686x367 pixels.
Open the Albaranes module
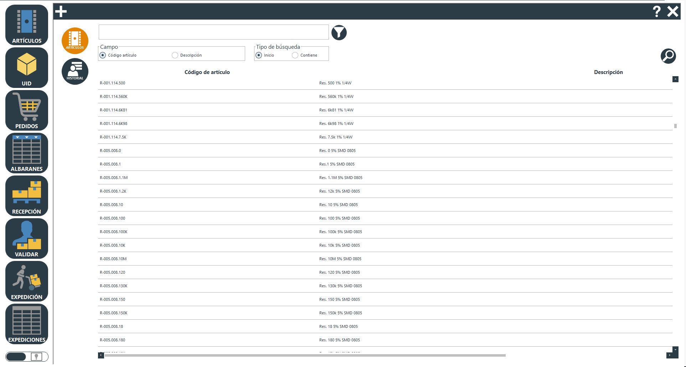pyautogui.click(x=27, y=153)
